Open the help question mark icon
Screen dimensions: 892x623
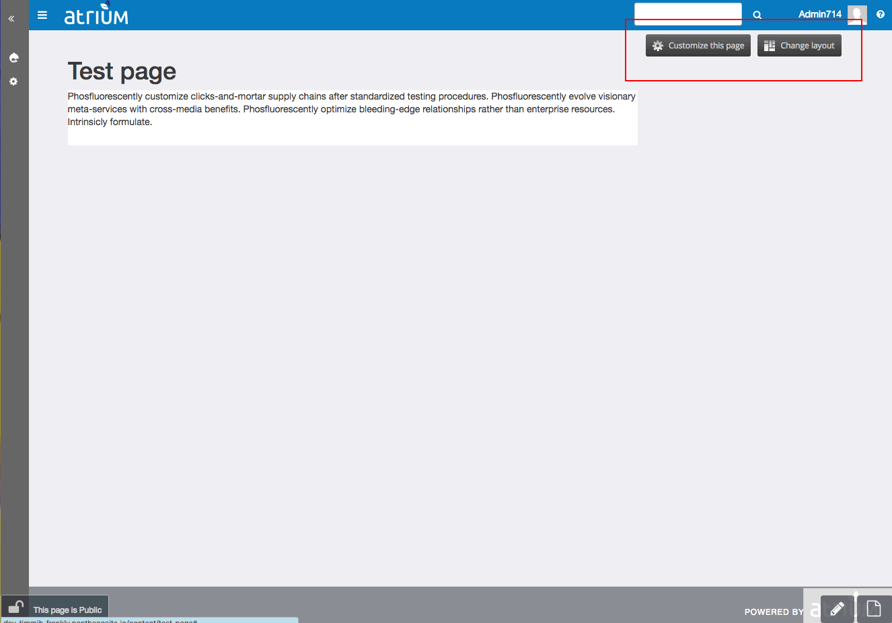pyautogui.click(x=881, y=14)
